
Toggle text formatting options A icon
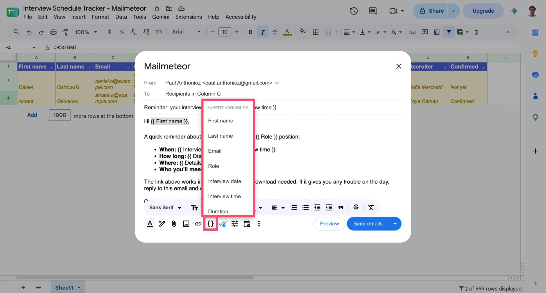pos(150,224)
